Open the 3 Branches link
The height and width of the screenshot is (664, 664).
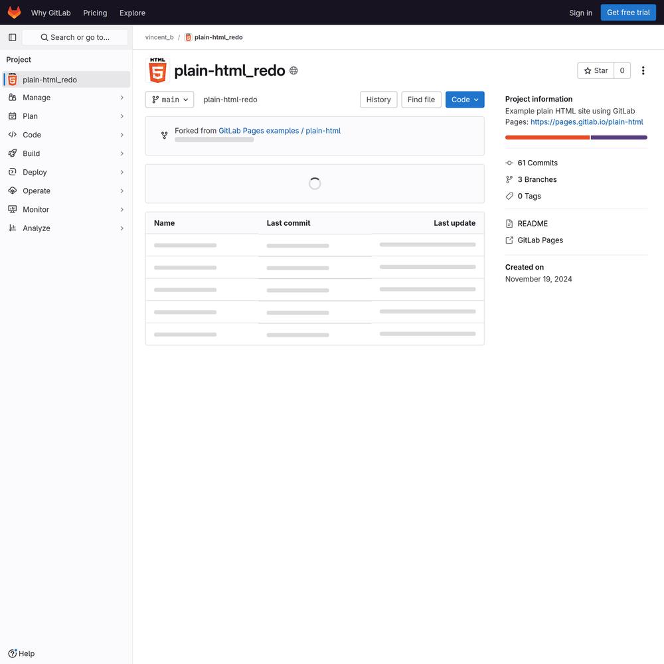(x=537, y=179)
